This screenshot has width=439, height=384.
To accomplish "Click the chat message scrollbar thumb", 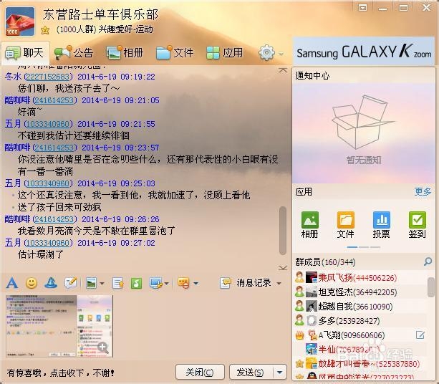I will coord(282,231).
